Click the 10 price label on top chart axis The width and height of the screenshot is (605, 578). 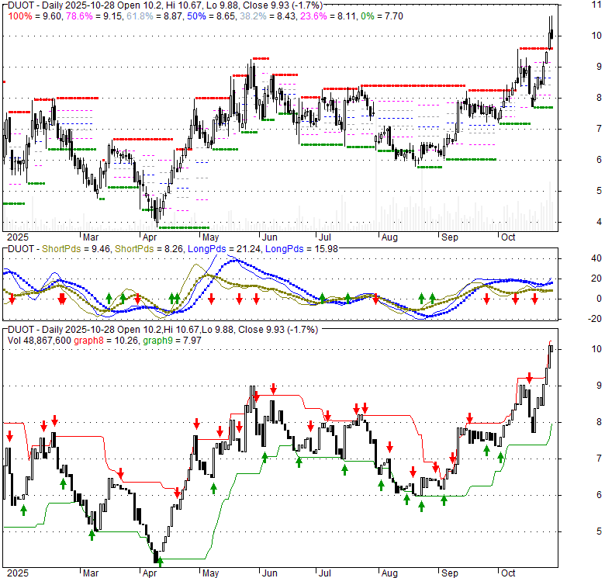click(x=596, y=36)
